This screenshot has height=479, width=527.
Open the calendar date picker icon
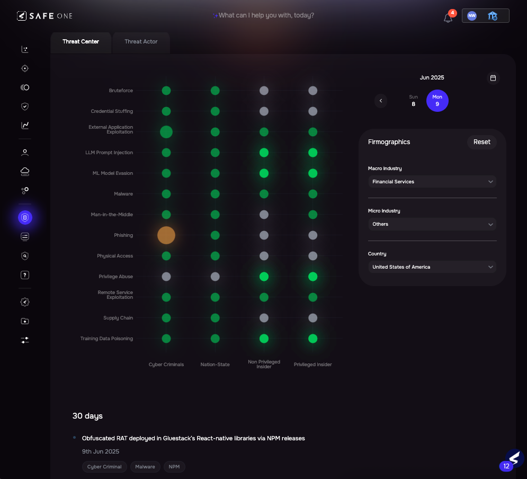point(493,78)
